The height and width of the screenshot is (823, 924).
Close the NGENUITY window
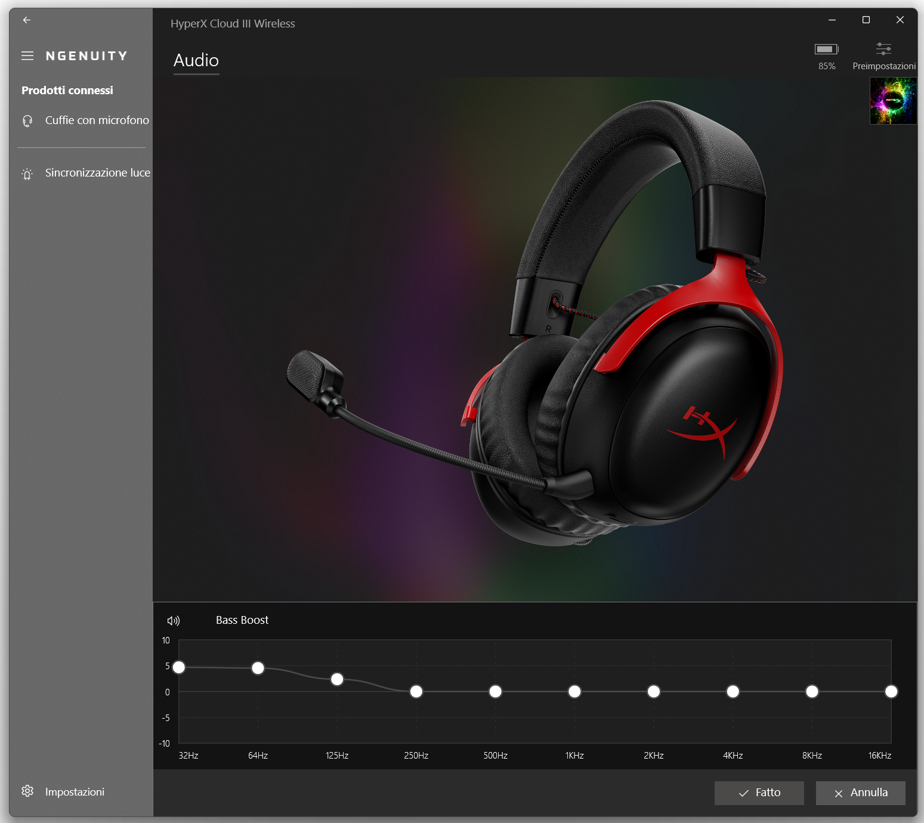click(900, 20)
